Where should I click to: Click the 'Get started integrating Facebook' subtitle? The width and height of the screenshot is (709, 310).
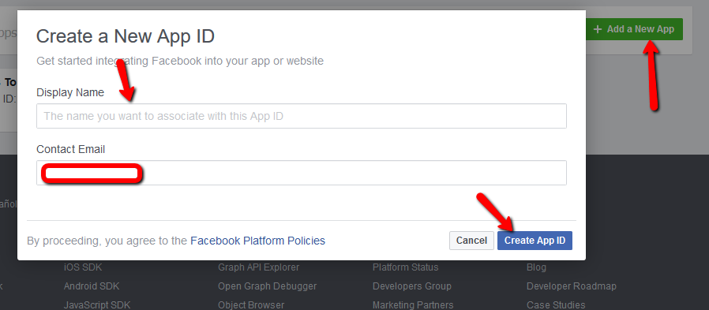(x=180, y=61)
